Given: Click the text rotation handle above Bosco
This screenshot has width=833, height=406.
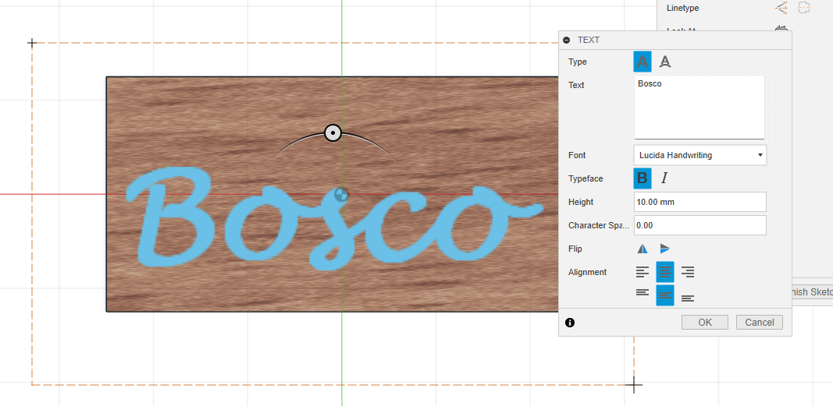Looking at the screenshot, I should (333, 133).
